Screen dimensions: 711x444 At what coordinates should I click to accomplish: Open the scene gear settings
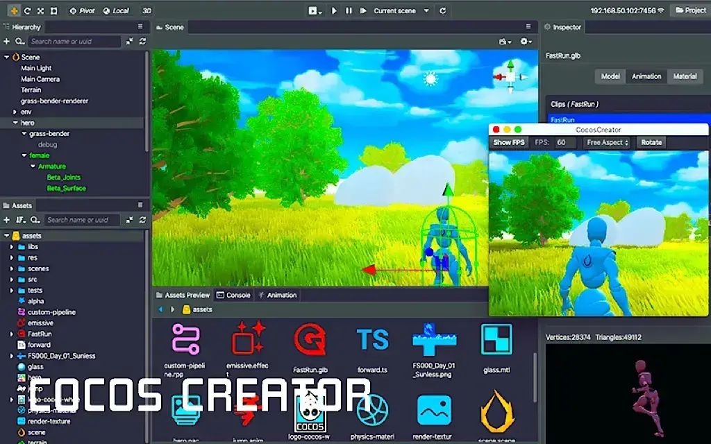tap(525, 42)
